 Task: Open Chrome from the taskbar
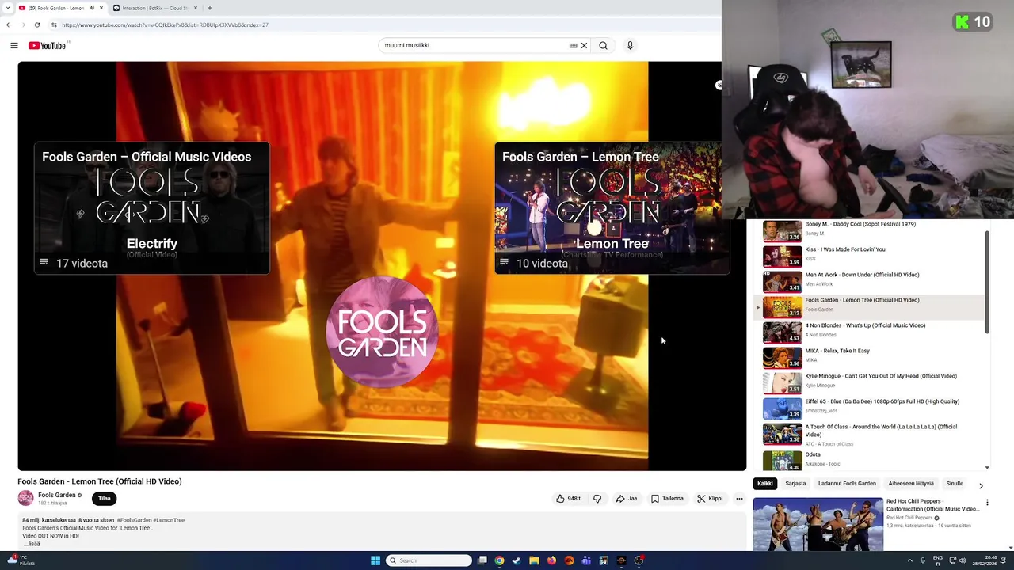499,560
